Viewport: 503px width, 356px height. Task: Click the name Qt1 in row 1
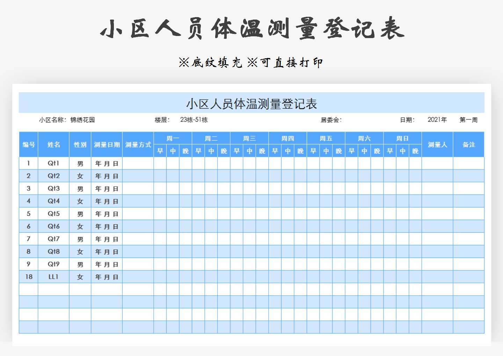pyautogui.click(x=53, y=163)
